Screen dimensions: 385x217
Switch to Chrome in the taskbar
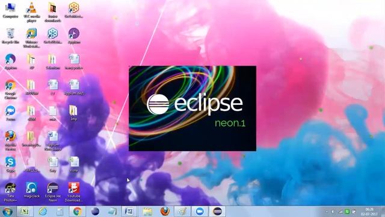pos(77,212)
